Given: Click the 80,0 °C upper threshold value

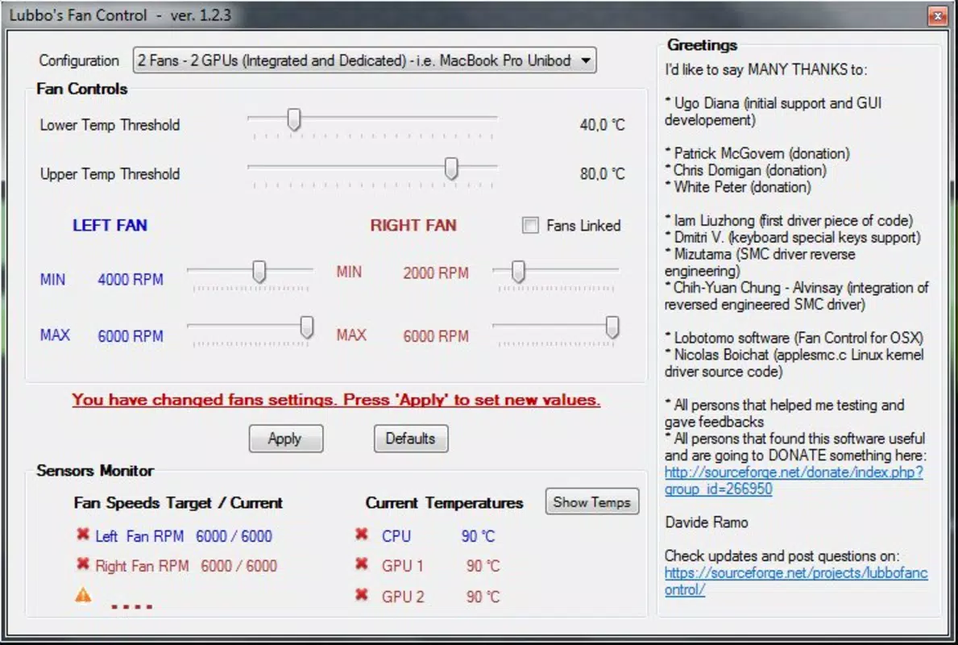Looking at the screenshot, I should click(602, 174).
